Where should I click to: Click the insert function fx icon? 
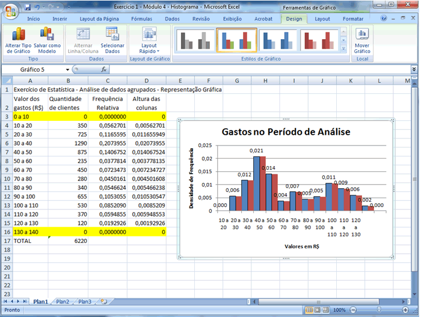(104, 70)
